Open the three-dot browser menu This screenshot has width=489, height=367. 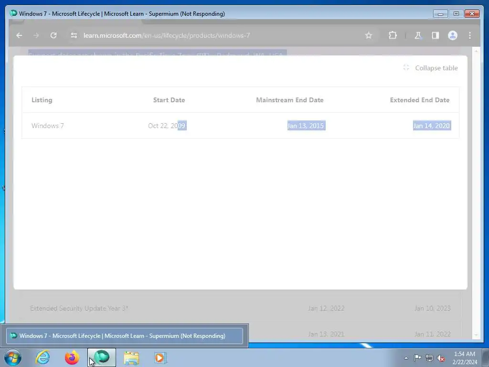[470, 35]
